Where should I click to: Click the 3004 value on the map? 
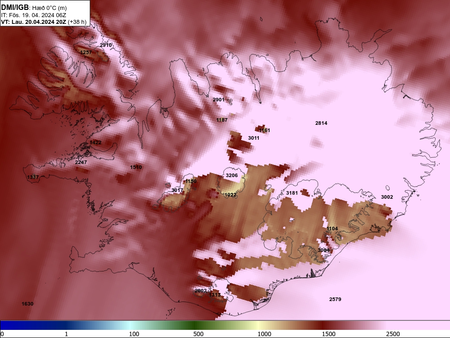point(324,250)
